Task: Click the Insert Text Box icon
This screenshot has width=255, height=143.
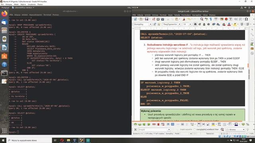Action: pos(231,19)
